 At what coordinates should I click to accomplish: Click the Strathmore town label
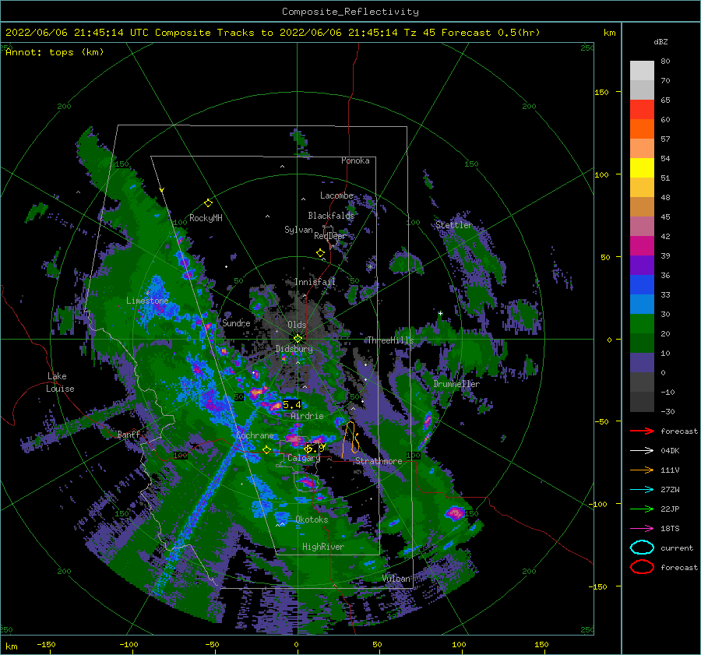tap(379, 461)
